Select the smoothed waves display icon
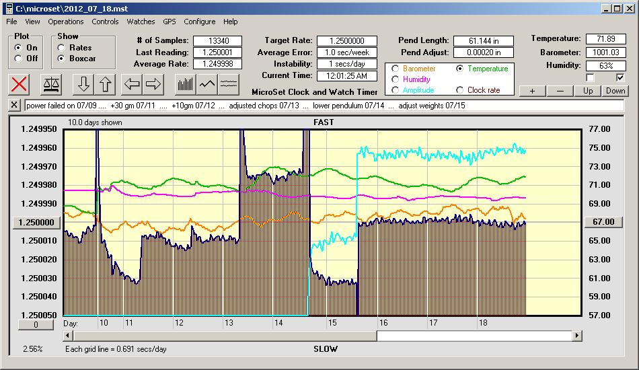Image resolution: width=639 pixels, height=370 pixels. pos(229,84)
